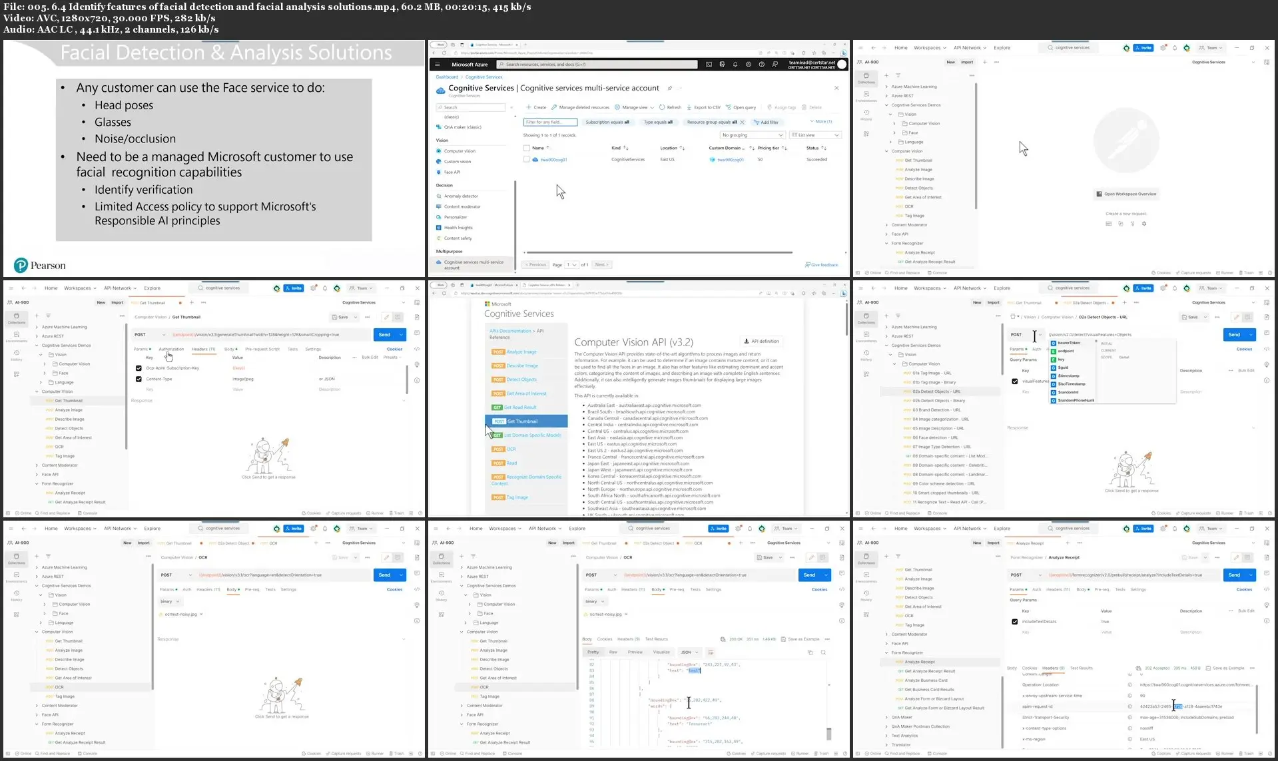Screen dimensions: 1278x761
Task: Switch the OCR response to Visualize view
Action: [661, 652]
